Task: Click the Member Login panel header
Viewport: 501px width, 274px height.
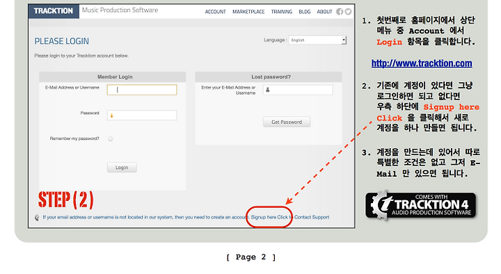Action: click(113, 77)
